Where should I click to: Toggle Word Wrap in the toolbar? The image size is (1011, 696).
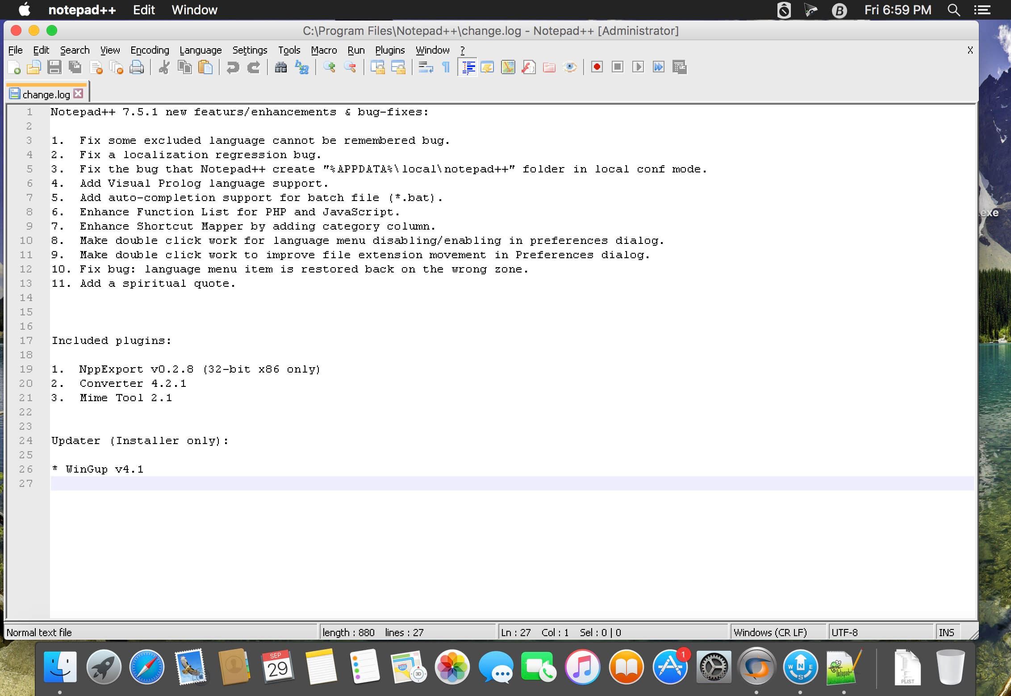click(x=426, y=67)
